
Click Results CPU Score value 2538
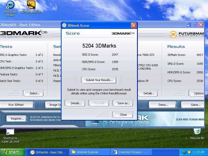click(200, 81)
